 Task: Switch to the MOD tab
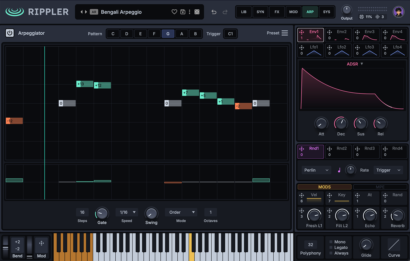point(293,12)
